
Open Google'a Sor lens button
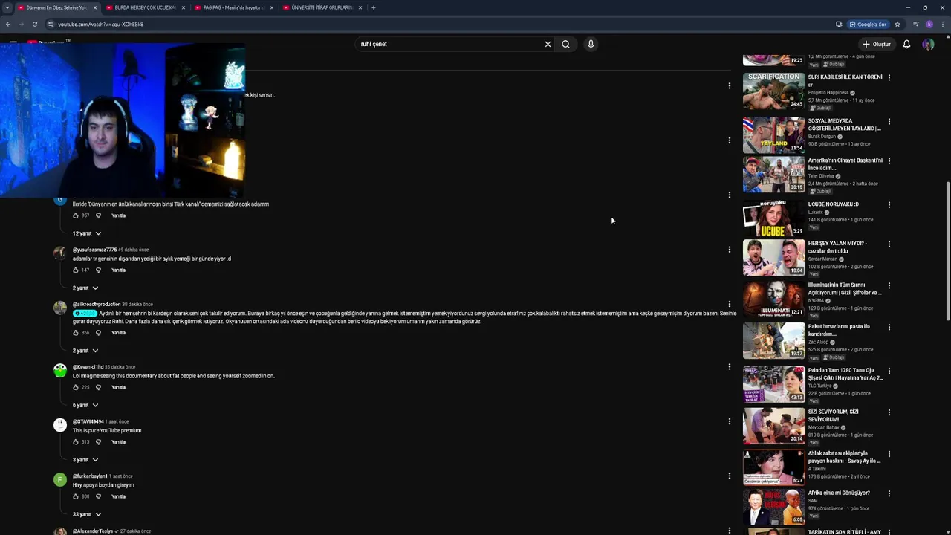click(x=868, y=24)
